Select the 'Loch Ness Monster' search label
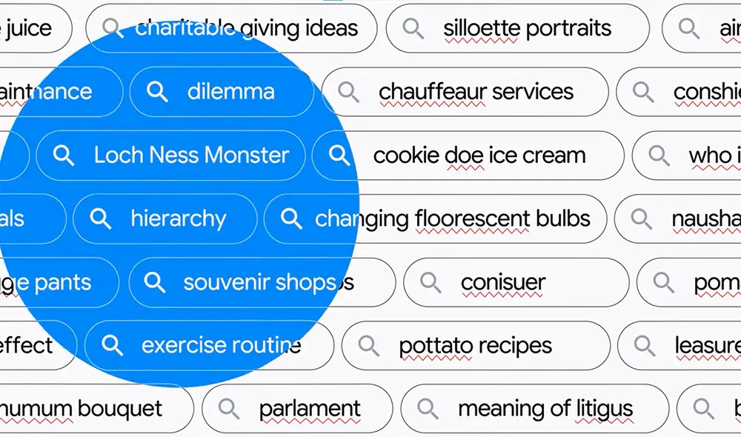Screen dimensions: 741x437 point(191,156)
